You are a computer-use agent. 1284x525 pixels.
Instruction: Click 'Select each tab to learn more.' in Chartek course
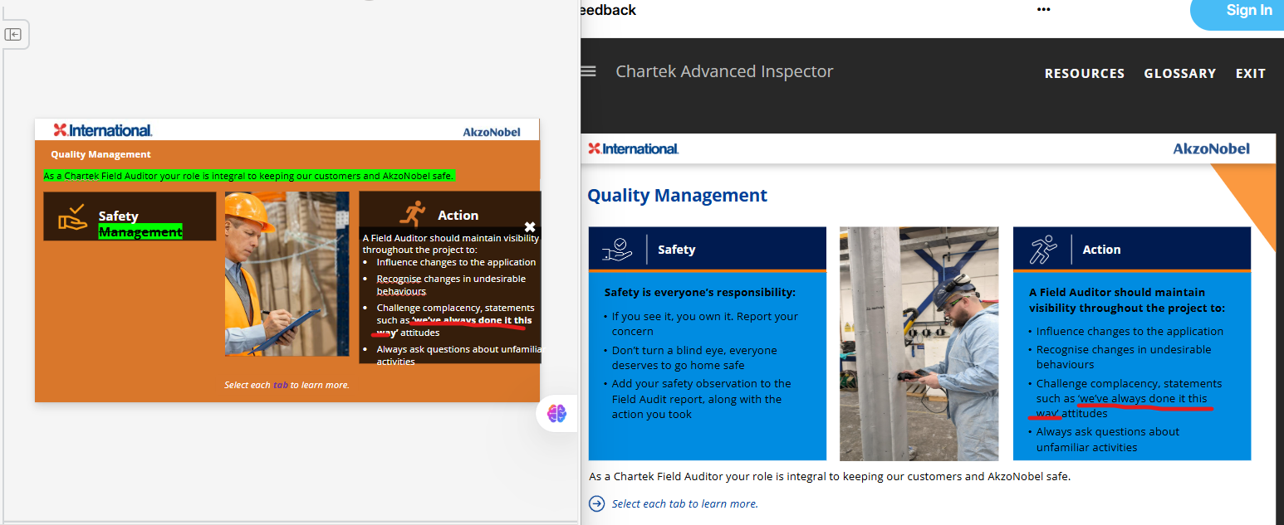(x=685, y=503)
